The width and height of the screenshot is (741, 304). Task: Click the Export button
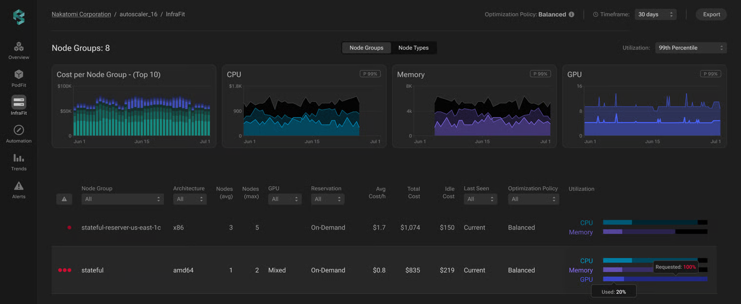[711, 15]
